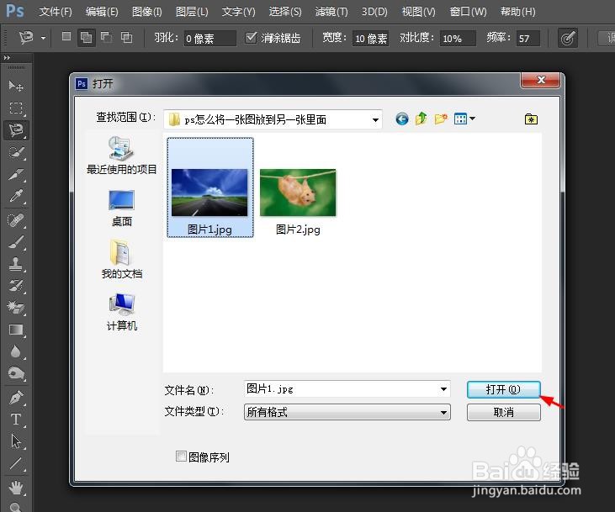The height and width of the screenshot is (512, 615).
Task: Expand the toolbox panel double-arrow
Action: click(7, 58)
